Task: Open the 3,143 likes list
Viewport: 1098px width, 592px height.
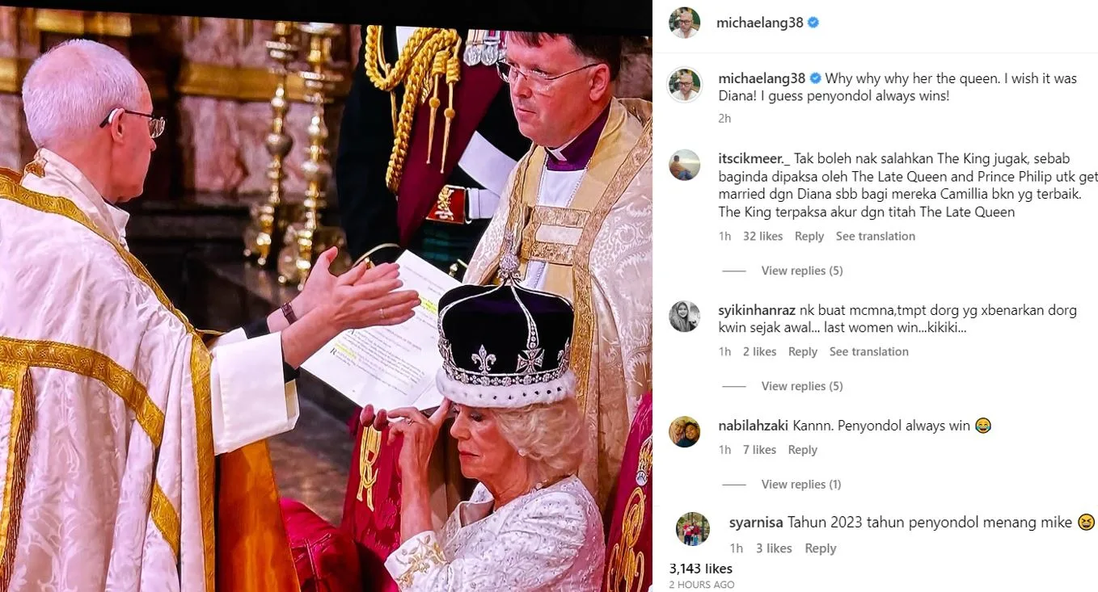Action: (701, 569)
